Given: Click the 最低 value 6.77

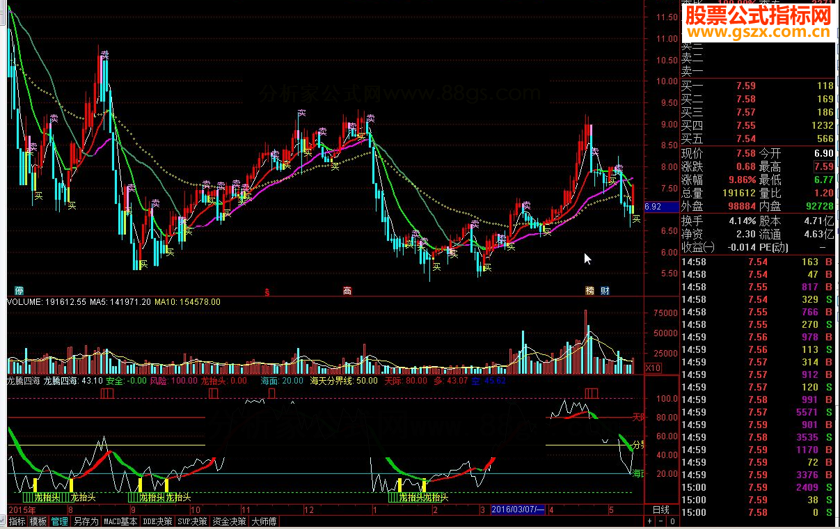Looking at the screenshot, I should 823,180.
